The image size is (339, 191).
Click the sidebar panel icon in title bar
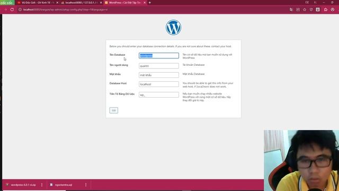pyautogui.click(x=307, y=2)
